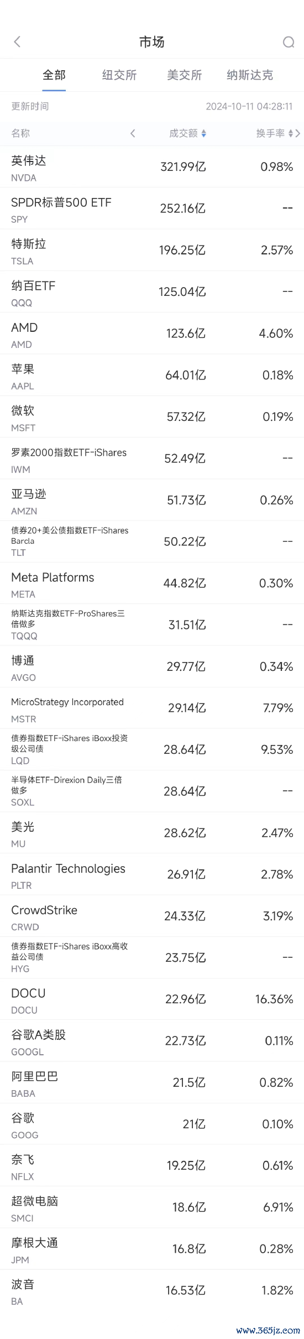The height and width of the screenshot is (1339, 304).
Task: Select the 全部 tab
Action: pos(54,75)
